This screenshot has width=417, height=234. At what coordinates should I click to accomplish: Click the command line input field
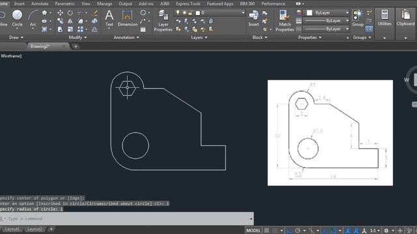[x=126, y=218]
